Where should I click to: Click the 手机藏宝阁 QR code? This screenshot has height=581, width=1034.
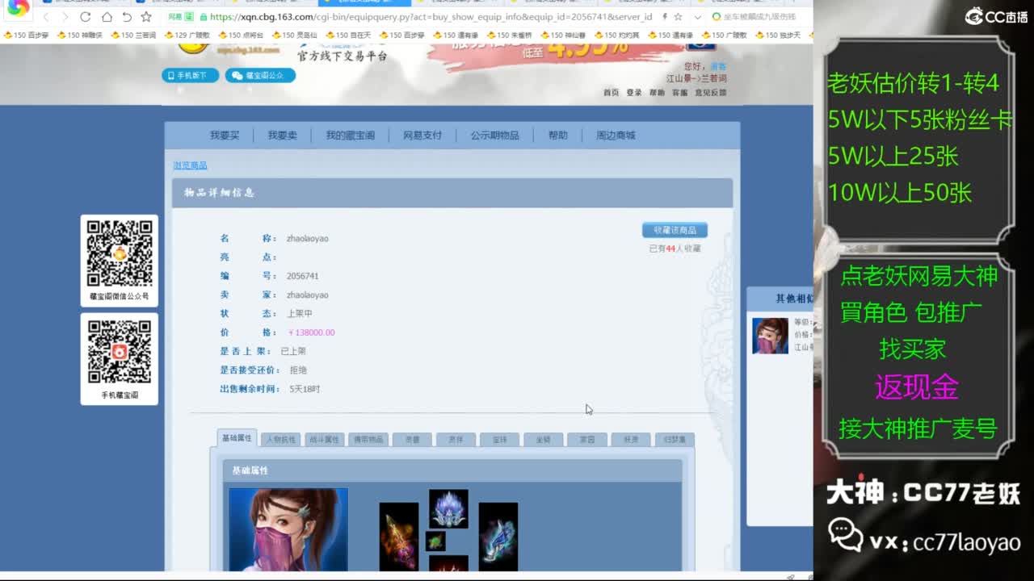pos(120,352)
